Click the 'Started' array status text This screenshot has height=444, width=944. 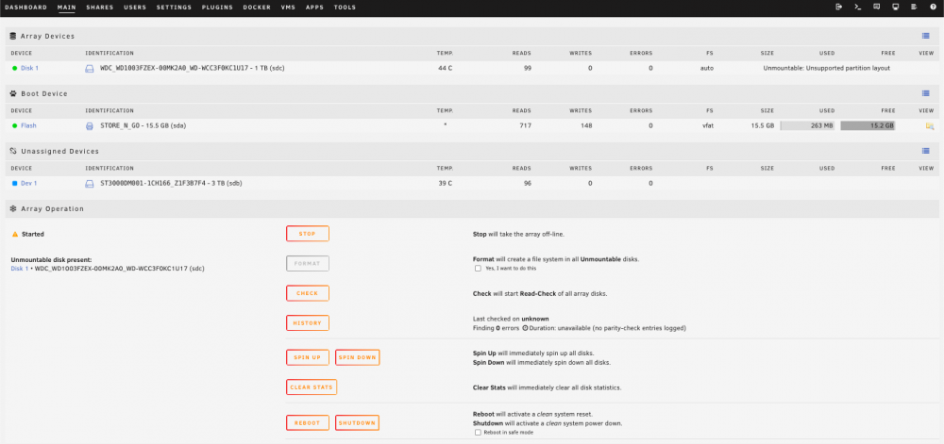click(x=32, y=235)
